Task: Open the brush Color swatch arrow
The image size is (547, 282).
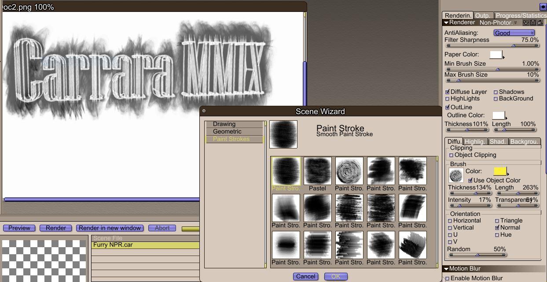Action: 508,174
